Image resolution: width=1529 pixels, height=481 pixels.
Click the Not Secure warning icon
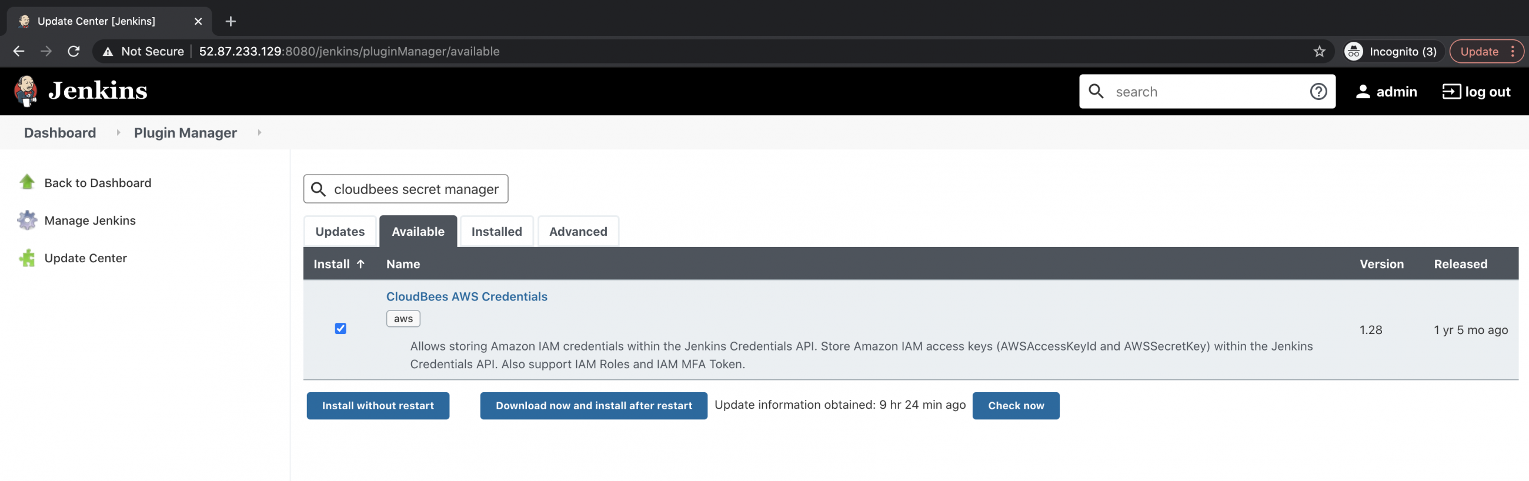[108, 52]
